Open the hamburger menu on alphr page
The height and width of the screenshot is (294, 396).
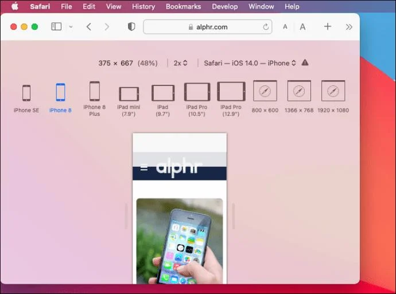tap(144, 168)
